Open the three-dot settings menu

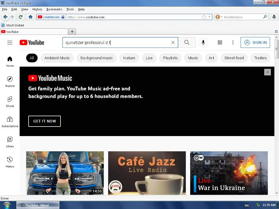point(233,42)
